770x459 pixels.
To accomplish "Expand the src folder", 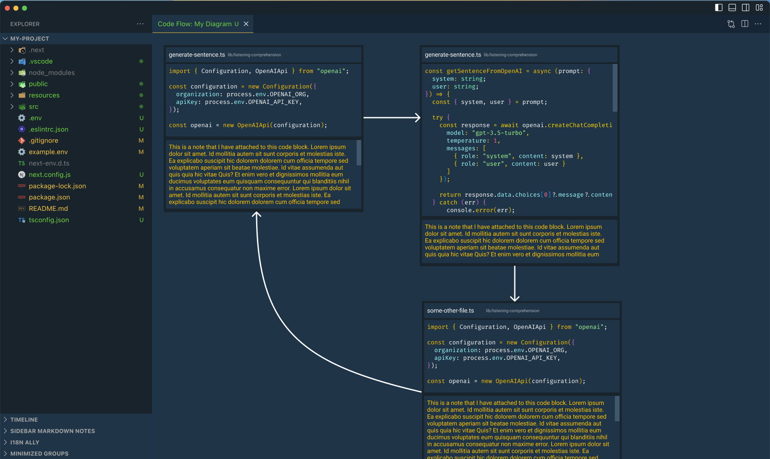I will 34,106.
